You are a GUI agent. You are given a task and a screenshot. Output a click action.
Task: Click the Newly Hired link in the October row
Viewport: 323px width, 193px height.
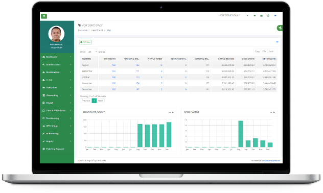coord(161,78)
